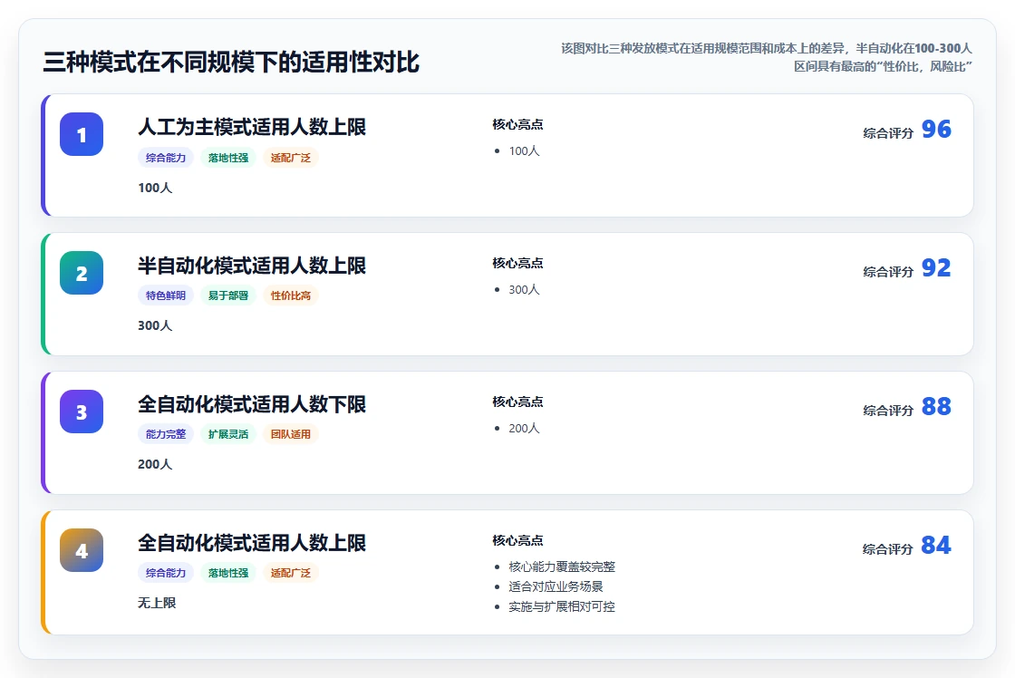Click 综合能力 tag in card 4

[x=166, y=573]
